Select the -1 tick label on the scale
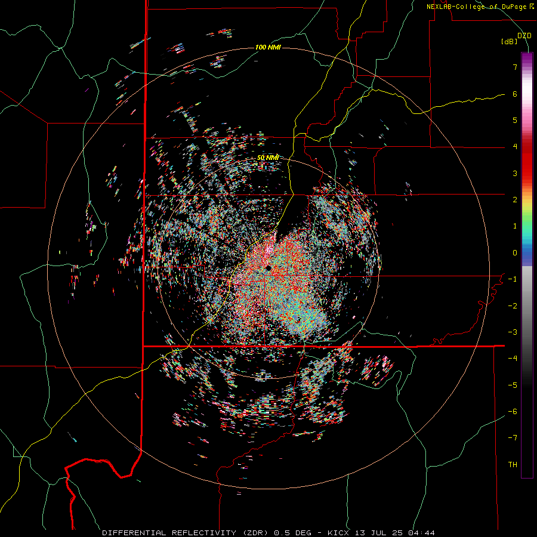Image resolution: width=537 pixels, height=537 pixels. 513,279
